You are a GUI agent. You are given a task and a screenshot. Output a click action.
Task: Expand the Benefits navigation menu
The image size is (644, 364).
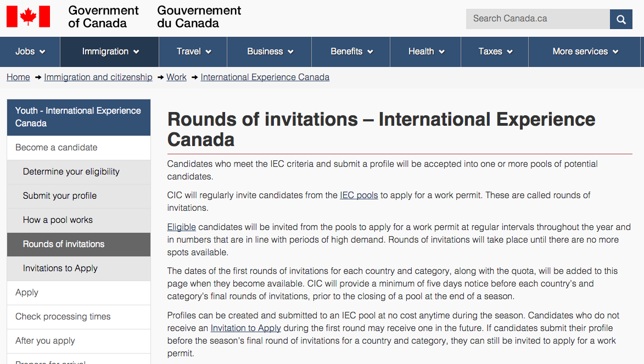[351, 52]
